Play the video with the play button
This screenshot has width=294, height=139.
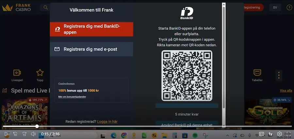7,134
